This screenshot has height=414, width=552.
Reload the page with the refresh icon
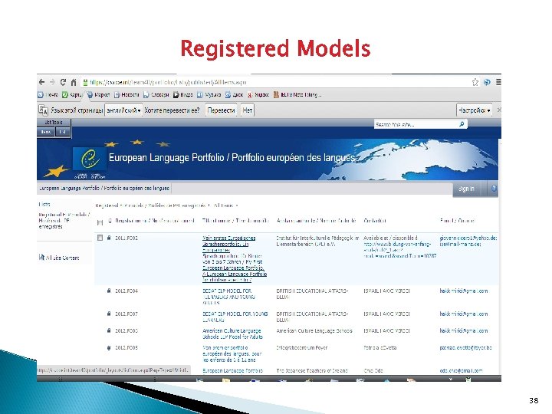[63, 82]
